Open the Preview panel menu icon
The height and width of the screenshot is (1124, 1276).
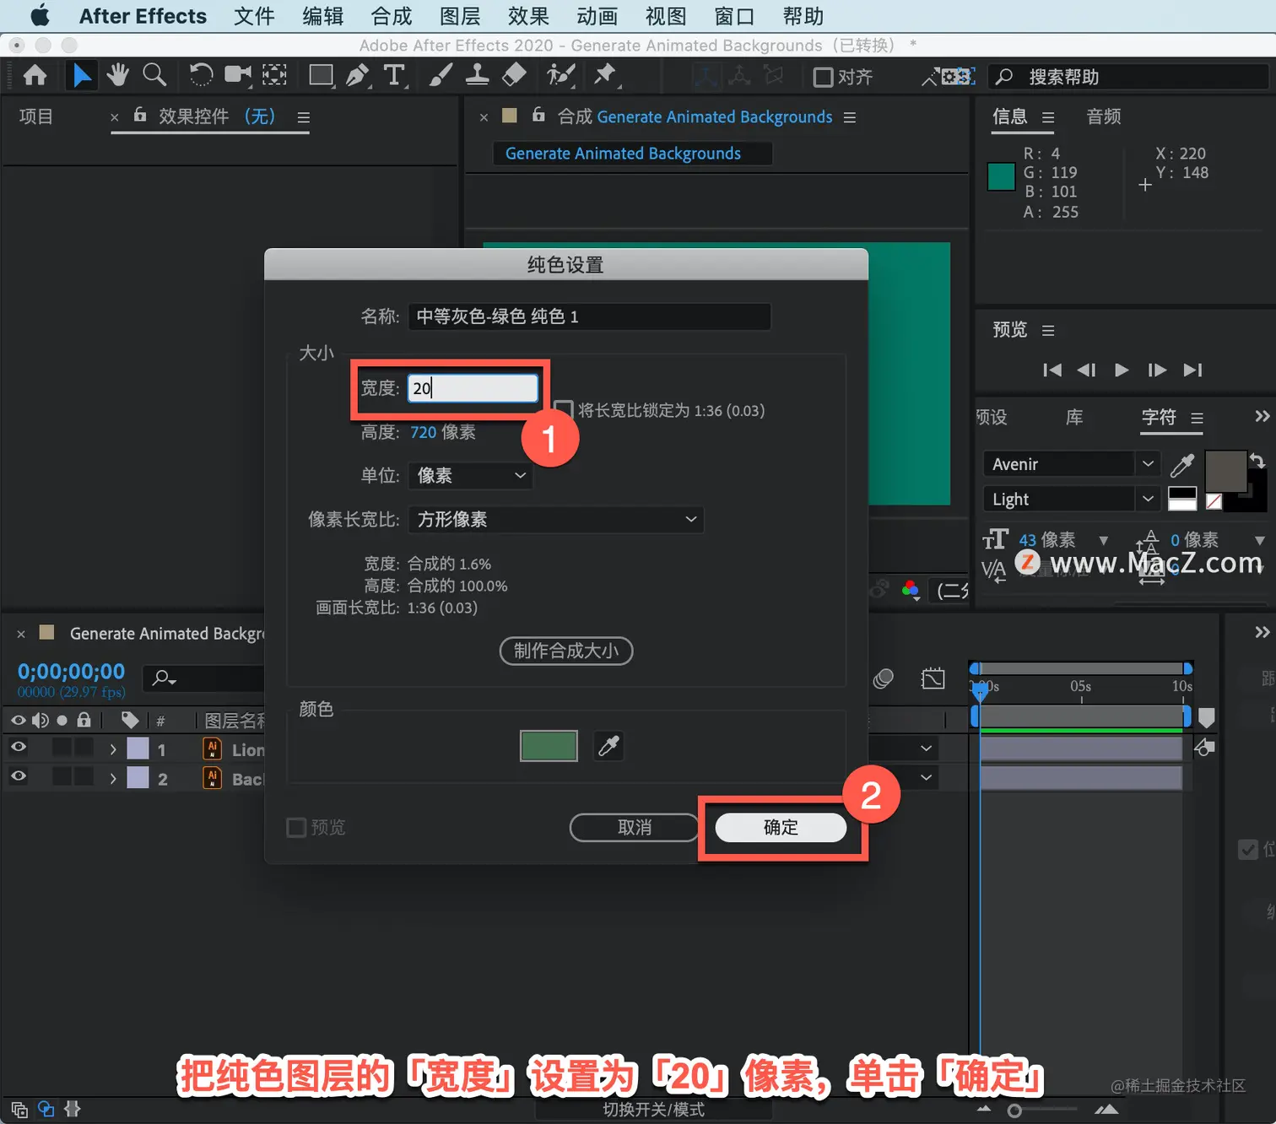coord(1048,331)
